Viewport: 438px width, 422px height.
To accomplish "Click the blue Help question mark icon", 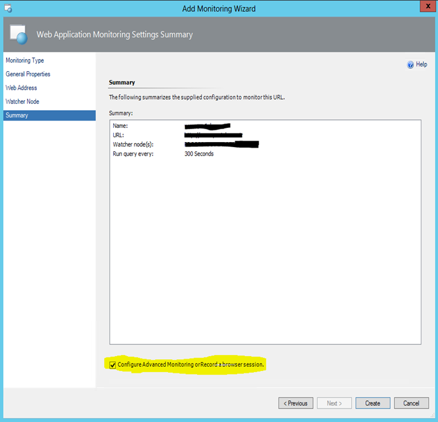I will coord(410,65).
